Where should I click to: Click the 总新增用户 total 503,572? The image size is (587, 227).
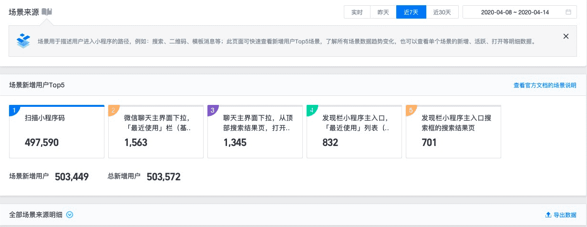click(164, 177)
